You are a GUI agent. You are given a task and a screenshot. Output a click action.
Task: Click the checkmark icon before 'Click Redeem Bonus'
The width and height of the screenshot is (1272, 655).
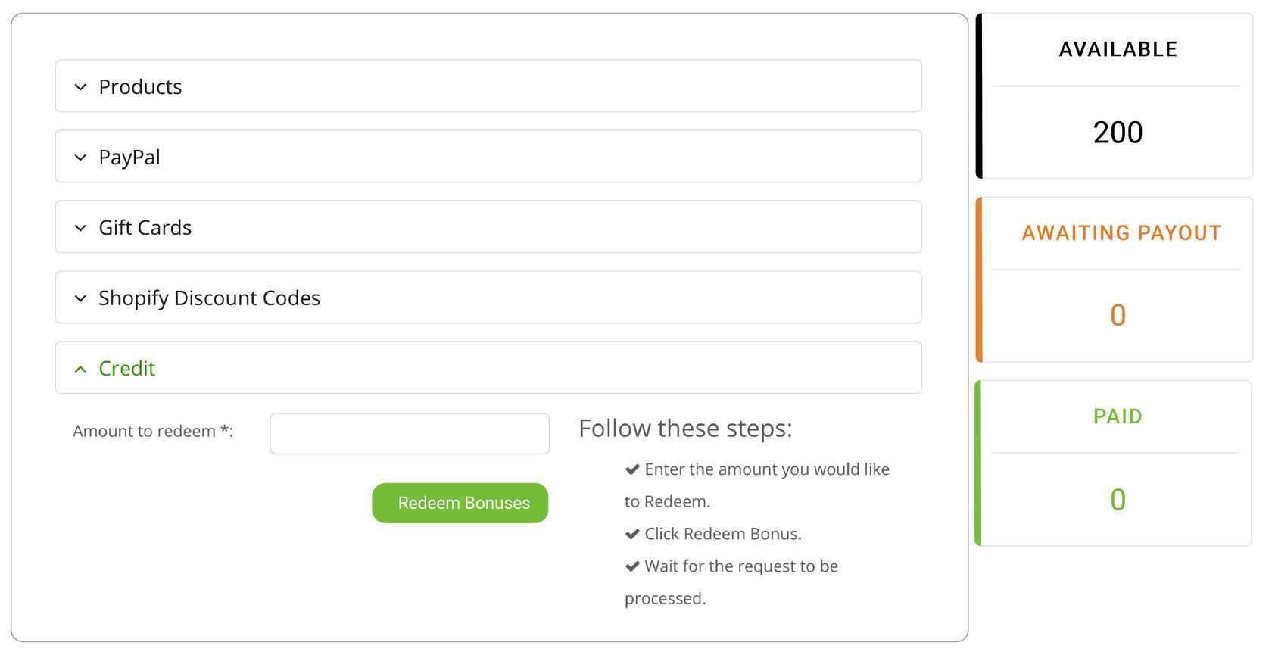click(x=632, y=534)
